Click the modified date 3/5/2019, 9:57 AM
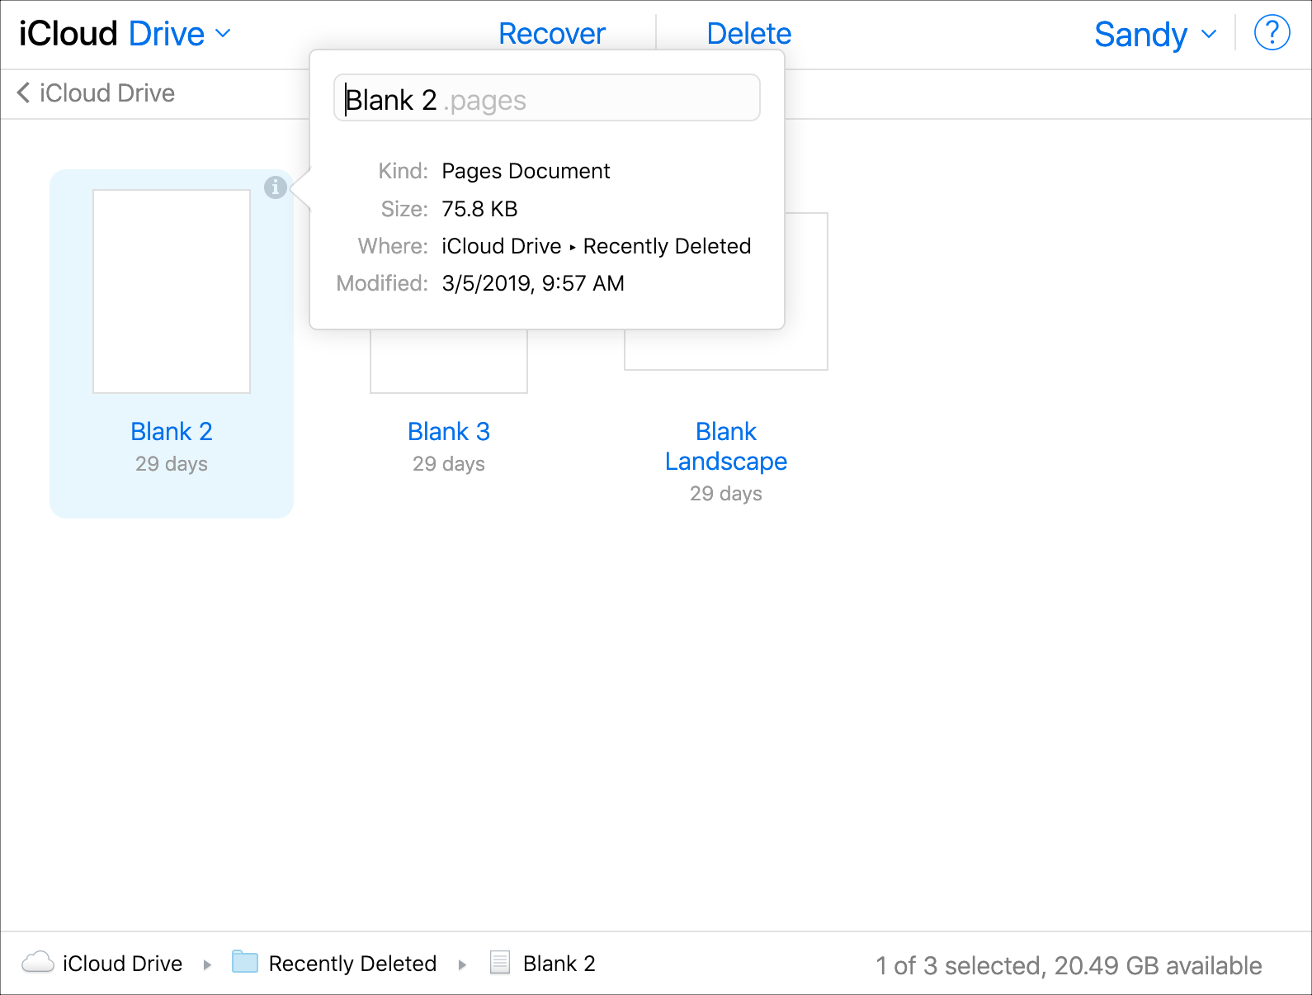 533,283
